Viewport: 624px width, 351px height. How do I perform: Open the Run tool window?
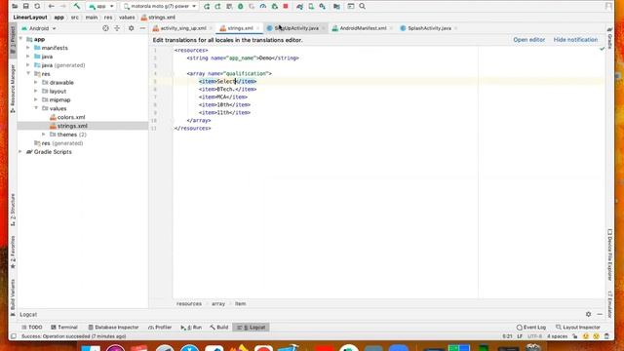(x=191, y=328)
